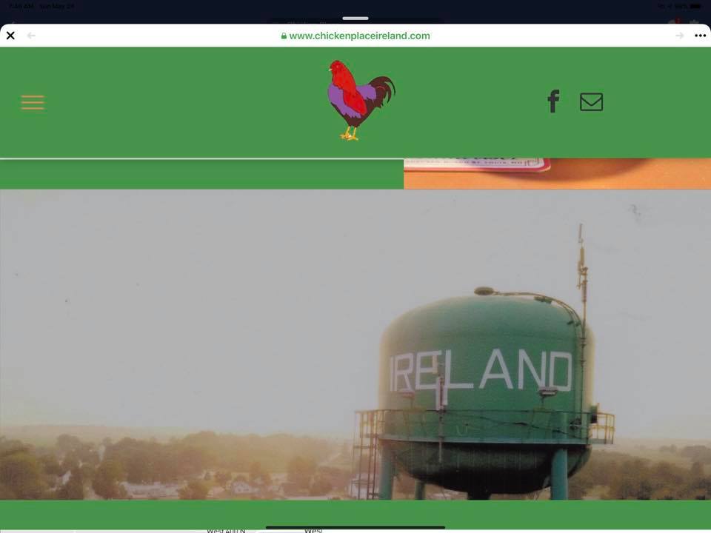711x533 pixels.
Task: Open the three-dot more options menu
Action: [x=700, y=36]
